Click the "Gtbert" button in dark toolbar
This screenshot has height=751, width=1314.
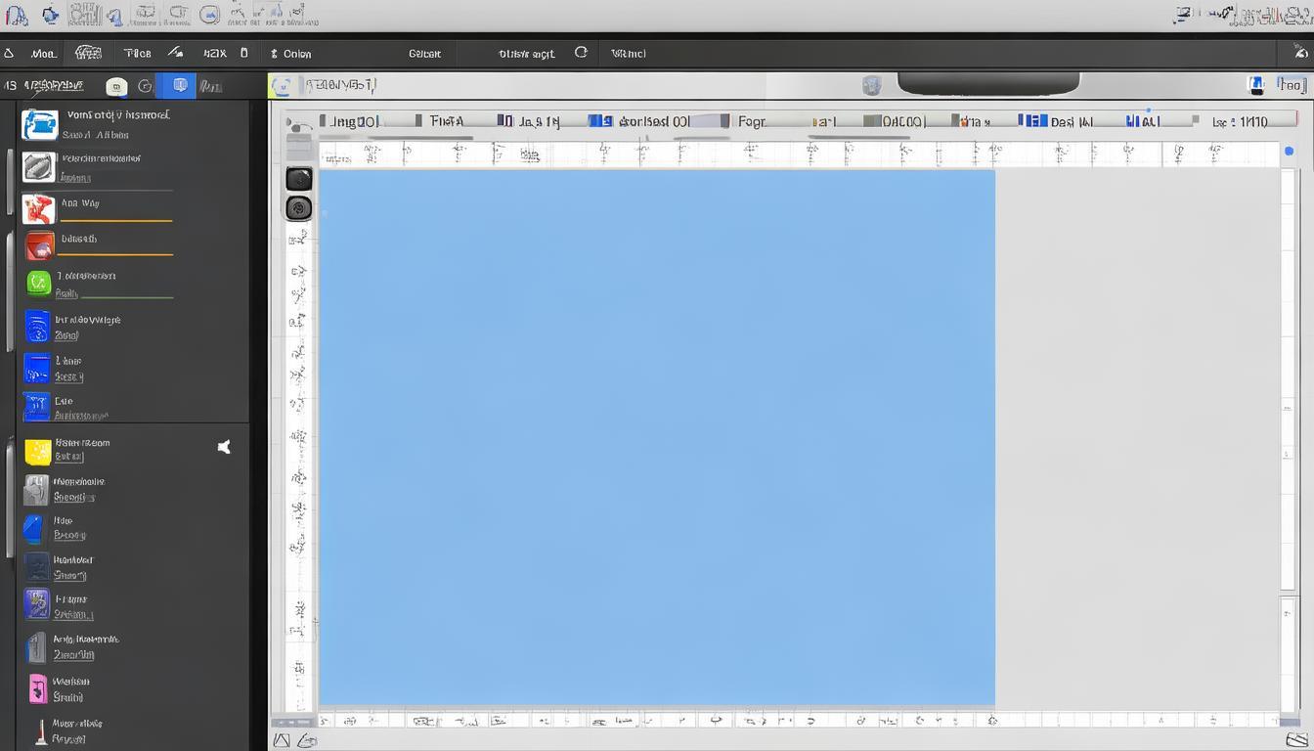[x=424, y=54]
